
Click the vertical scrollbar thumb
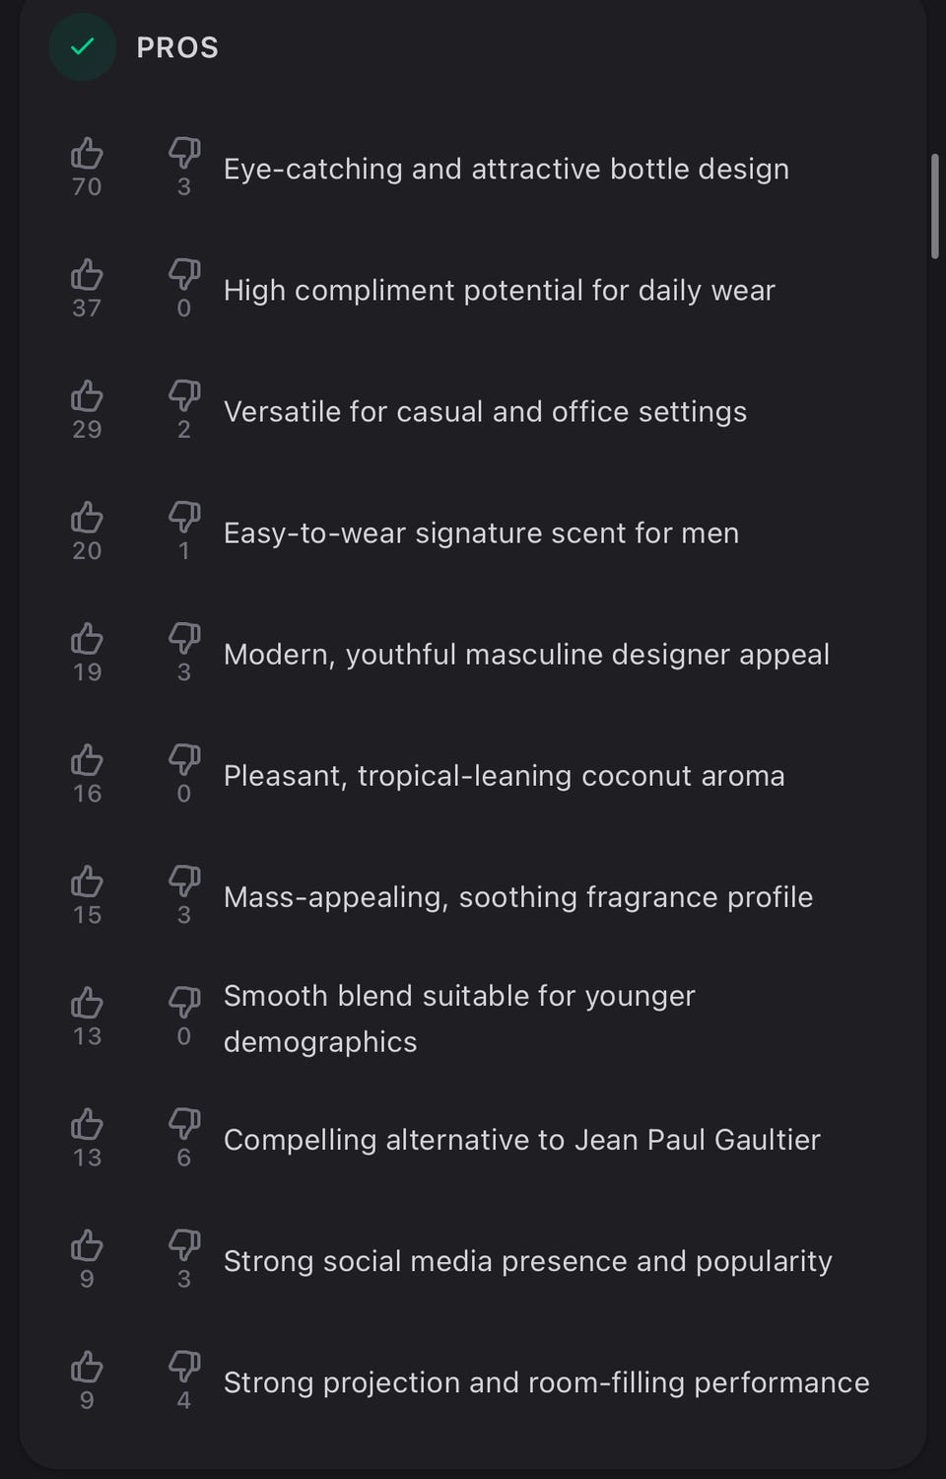(x=934, y=206)
